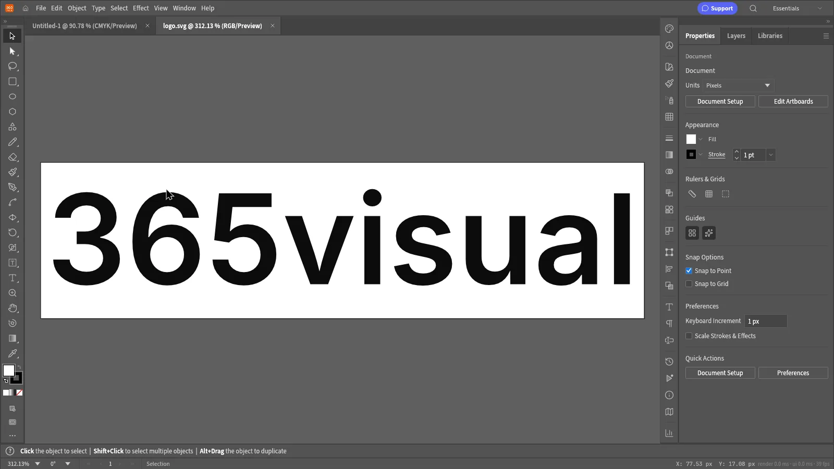Open the Object menu
Screen dimensions: 834x469
(77, 8)
